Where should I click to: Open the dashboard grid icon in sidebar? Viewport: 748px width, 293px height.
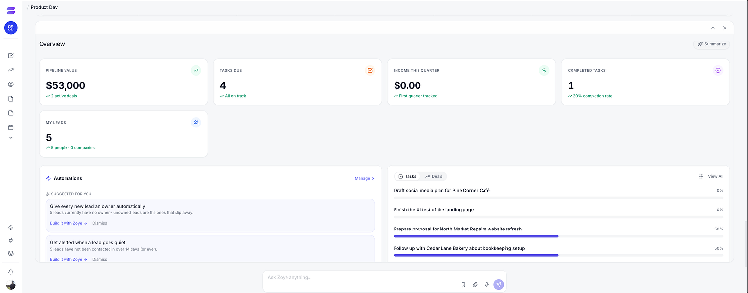tap(11, 28)
